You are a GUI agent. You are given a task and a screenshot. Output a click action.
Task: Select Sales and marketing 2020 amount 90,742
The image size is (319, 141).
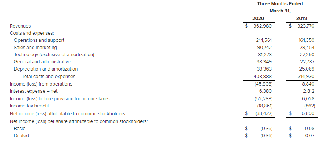tap(264, 48)
